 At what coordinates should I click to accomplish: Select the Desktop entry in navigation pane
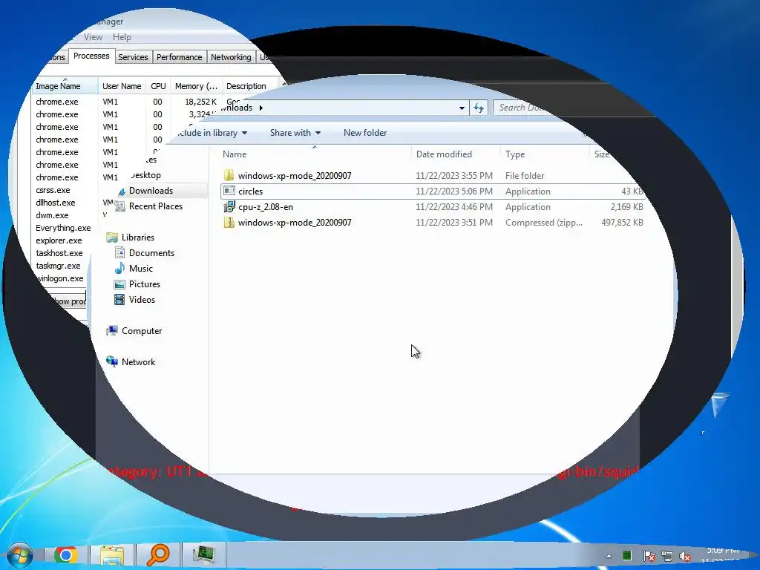click(145, 175)
